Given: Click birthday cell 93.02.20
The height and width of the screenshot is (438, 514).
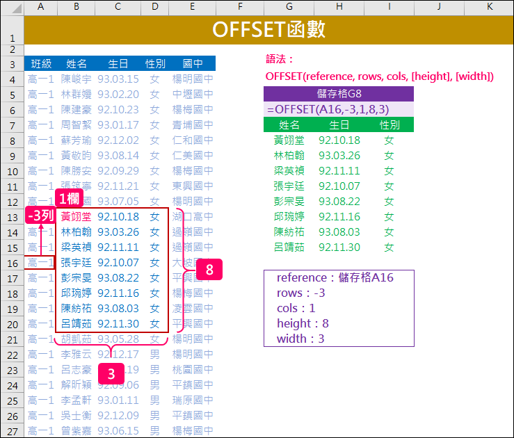Looking at the screenshot, I should [x=118, y=95].
